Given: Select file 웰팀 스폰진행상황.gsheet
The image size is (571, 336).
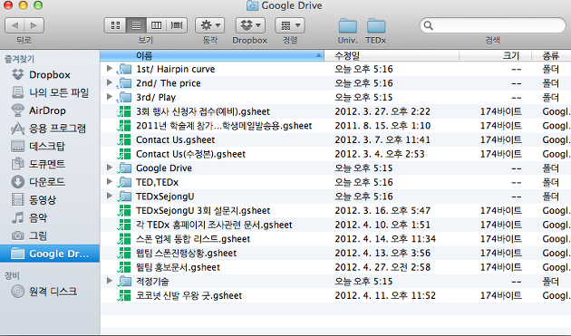Looking at the screenshot, I should point(186,253).
